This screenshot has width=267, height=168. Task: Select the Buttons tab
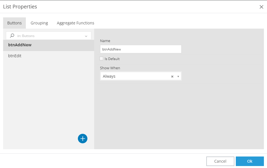[x=14, y=23]
